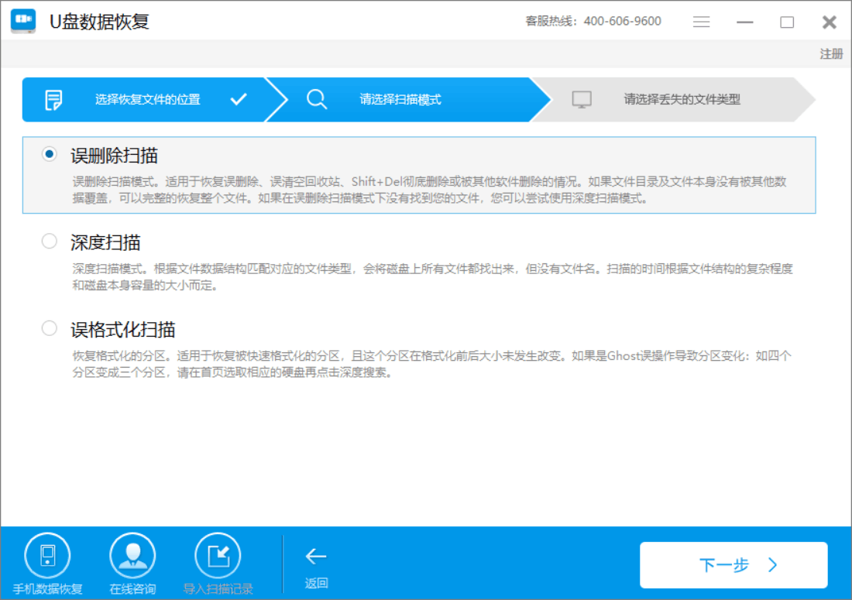Click the U盘数据恢复 app logo icon
852x600 pixels.
[x=23, y=21]
